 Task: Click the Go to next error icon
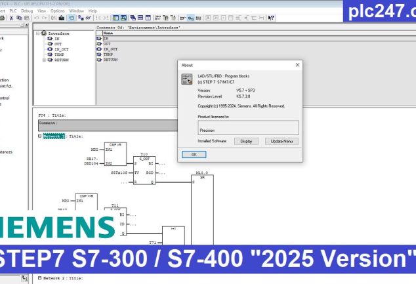click(x=106, y=18)
